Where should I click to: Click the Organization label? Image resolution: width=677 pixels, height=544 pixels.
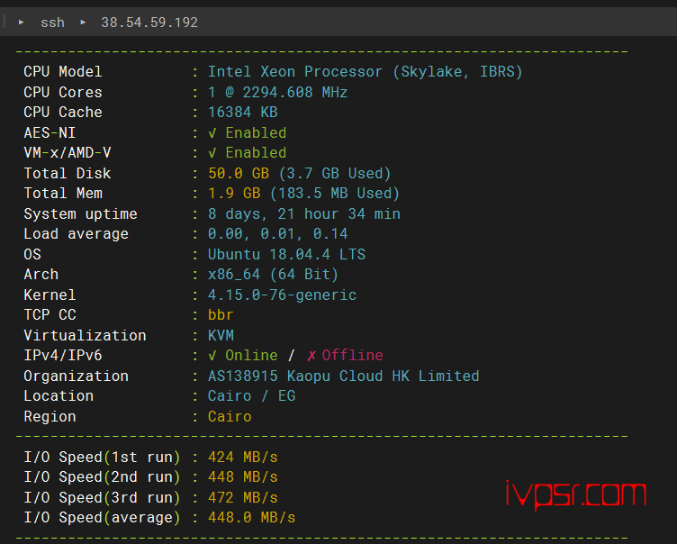pos(76,376)
